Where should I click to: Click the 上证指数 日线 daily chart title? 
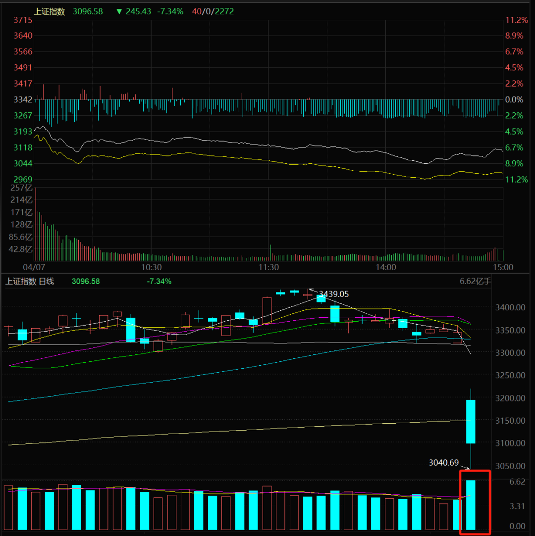pyautogui.click(x=30, y=281)
